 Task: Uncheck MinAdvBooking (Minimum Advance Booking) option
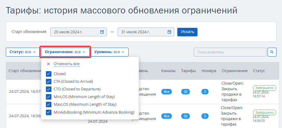48,112
